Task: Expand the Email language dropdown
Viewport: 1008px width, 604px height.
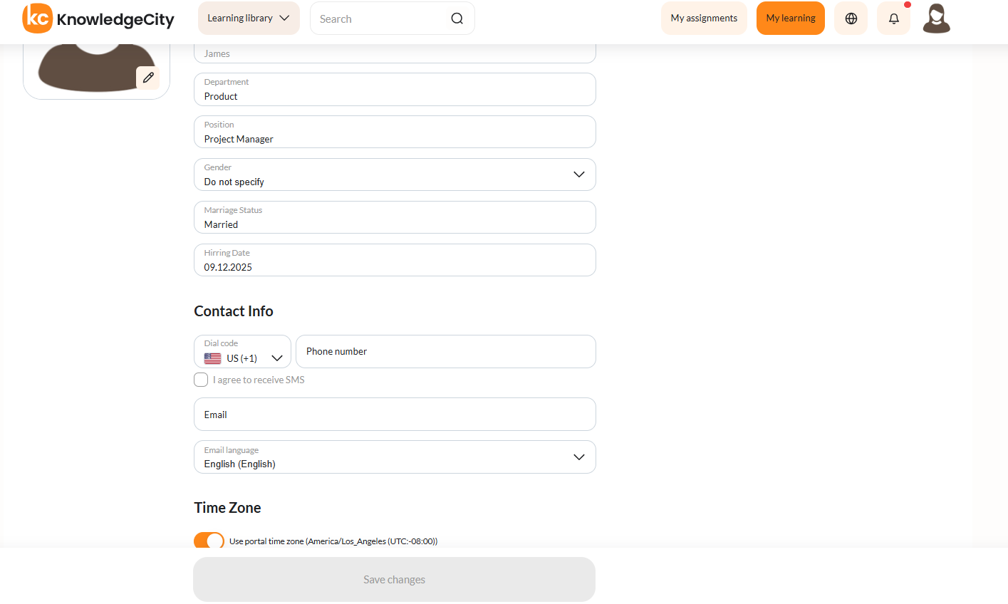Action: [x=395, y=457]
